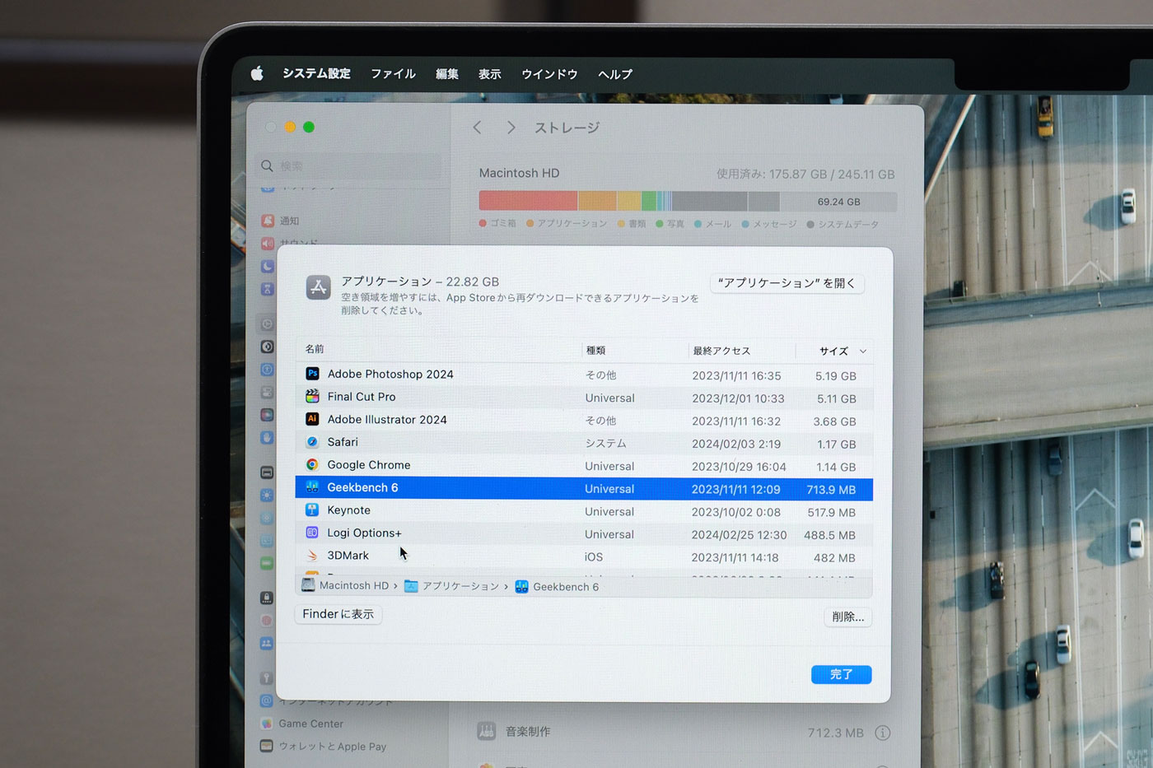Image resolution: width=1153 pixels, height=768 pixels.
Task: Click the Geekbench 6 row icon
Action: click(312, 487)
